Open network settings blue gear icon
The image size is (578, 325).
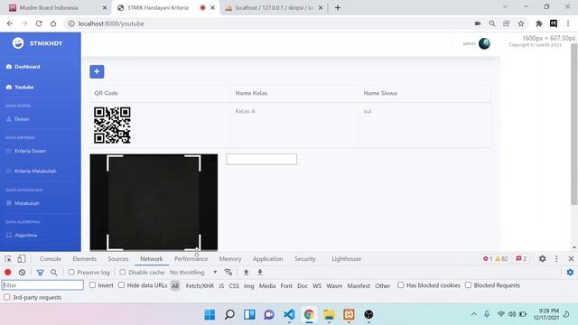click(570, 273)
